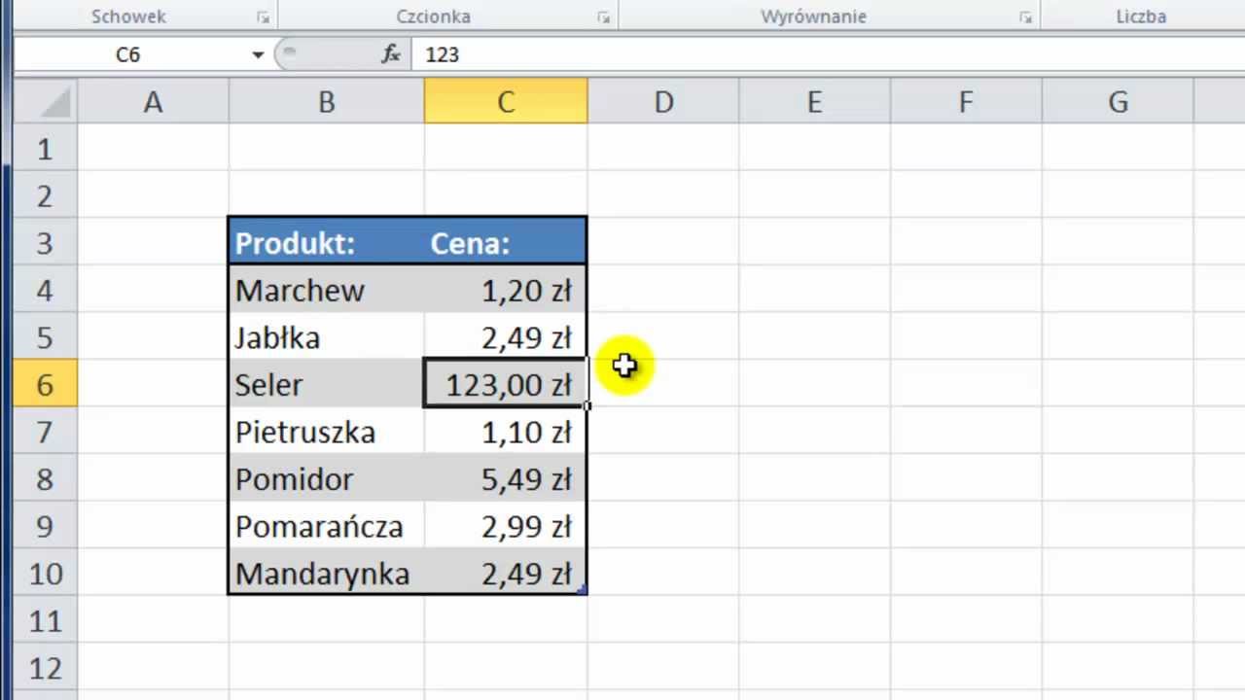Screen dimensions: 1245x700
Task: Select row 11 header
Action: [46, 620]
